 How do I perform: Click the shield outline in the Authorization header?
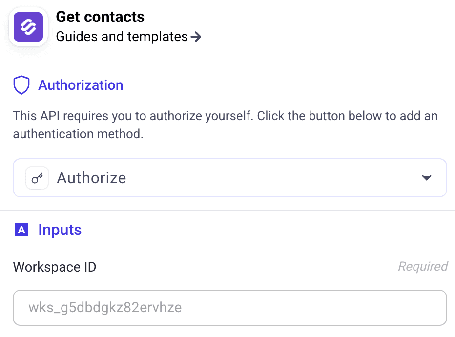(x=21, y=84)
